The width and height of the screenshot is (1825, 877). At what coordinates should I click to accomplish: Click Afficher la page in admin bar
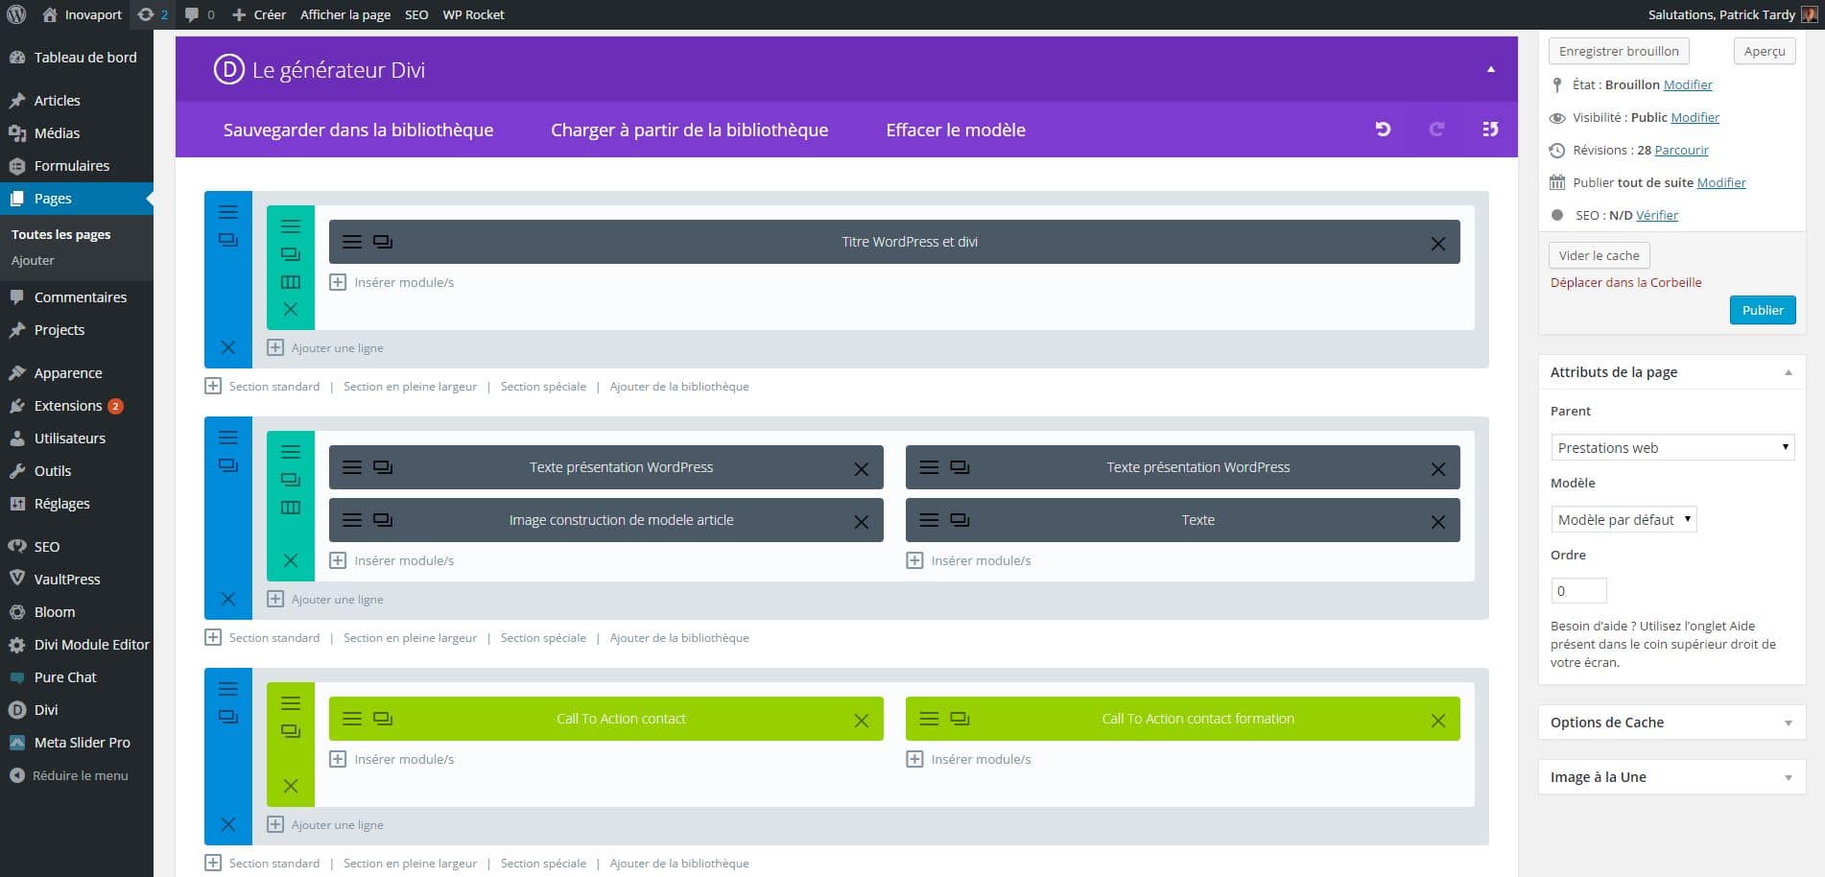(345, 14)
